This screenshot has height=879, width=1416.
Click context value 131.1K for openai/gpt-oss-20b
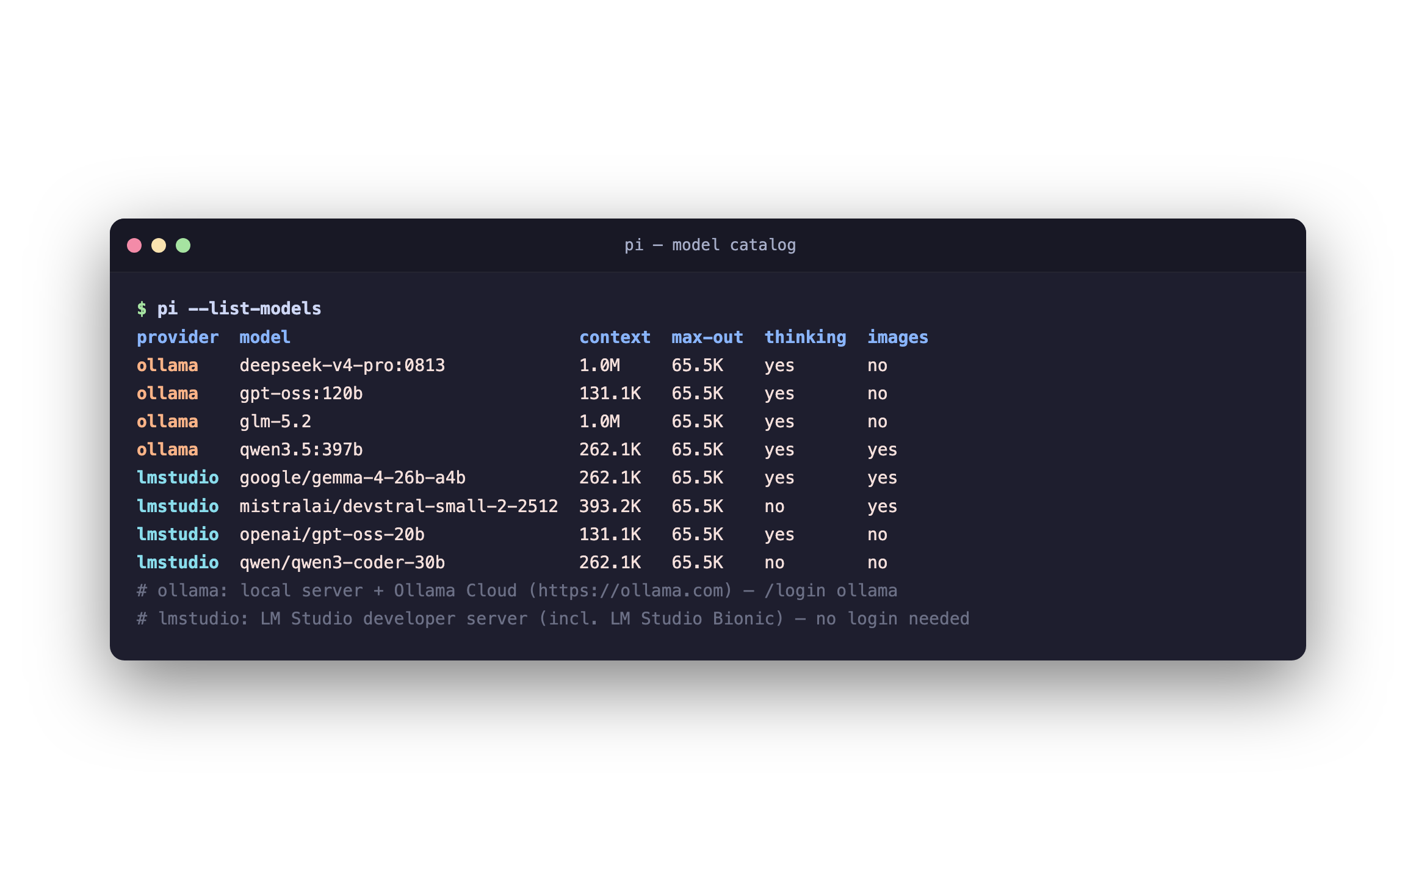610,535
